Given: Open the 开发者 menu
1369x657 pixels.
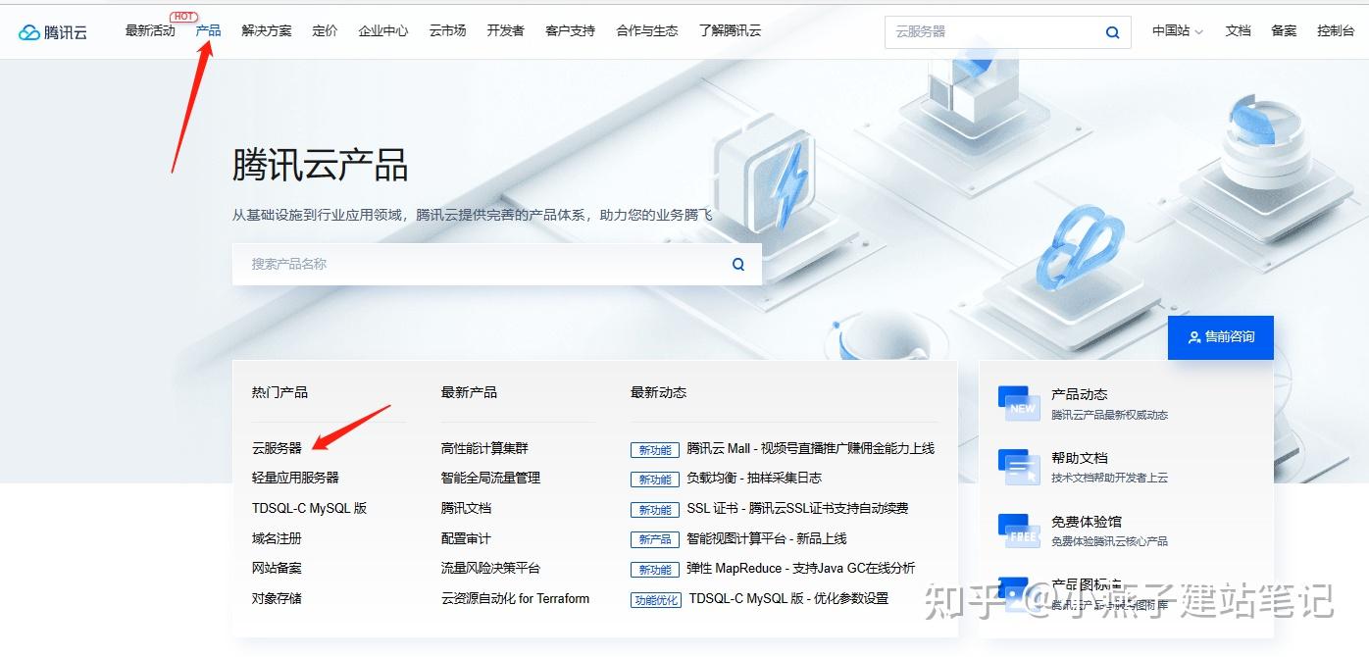Looking at the screenshot, I should coord(505,30).
